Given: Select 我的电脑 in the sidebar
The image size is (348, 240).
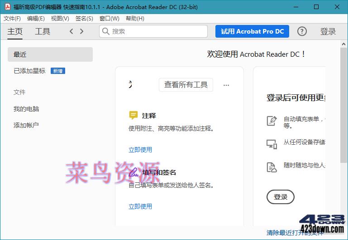Looking at the screenshot, I should click(x=26, y=109).
